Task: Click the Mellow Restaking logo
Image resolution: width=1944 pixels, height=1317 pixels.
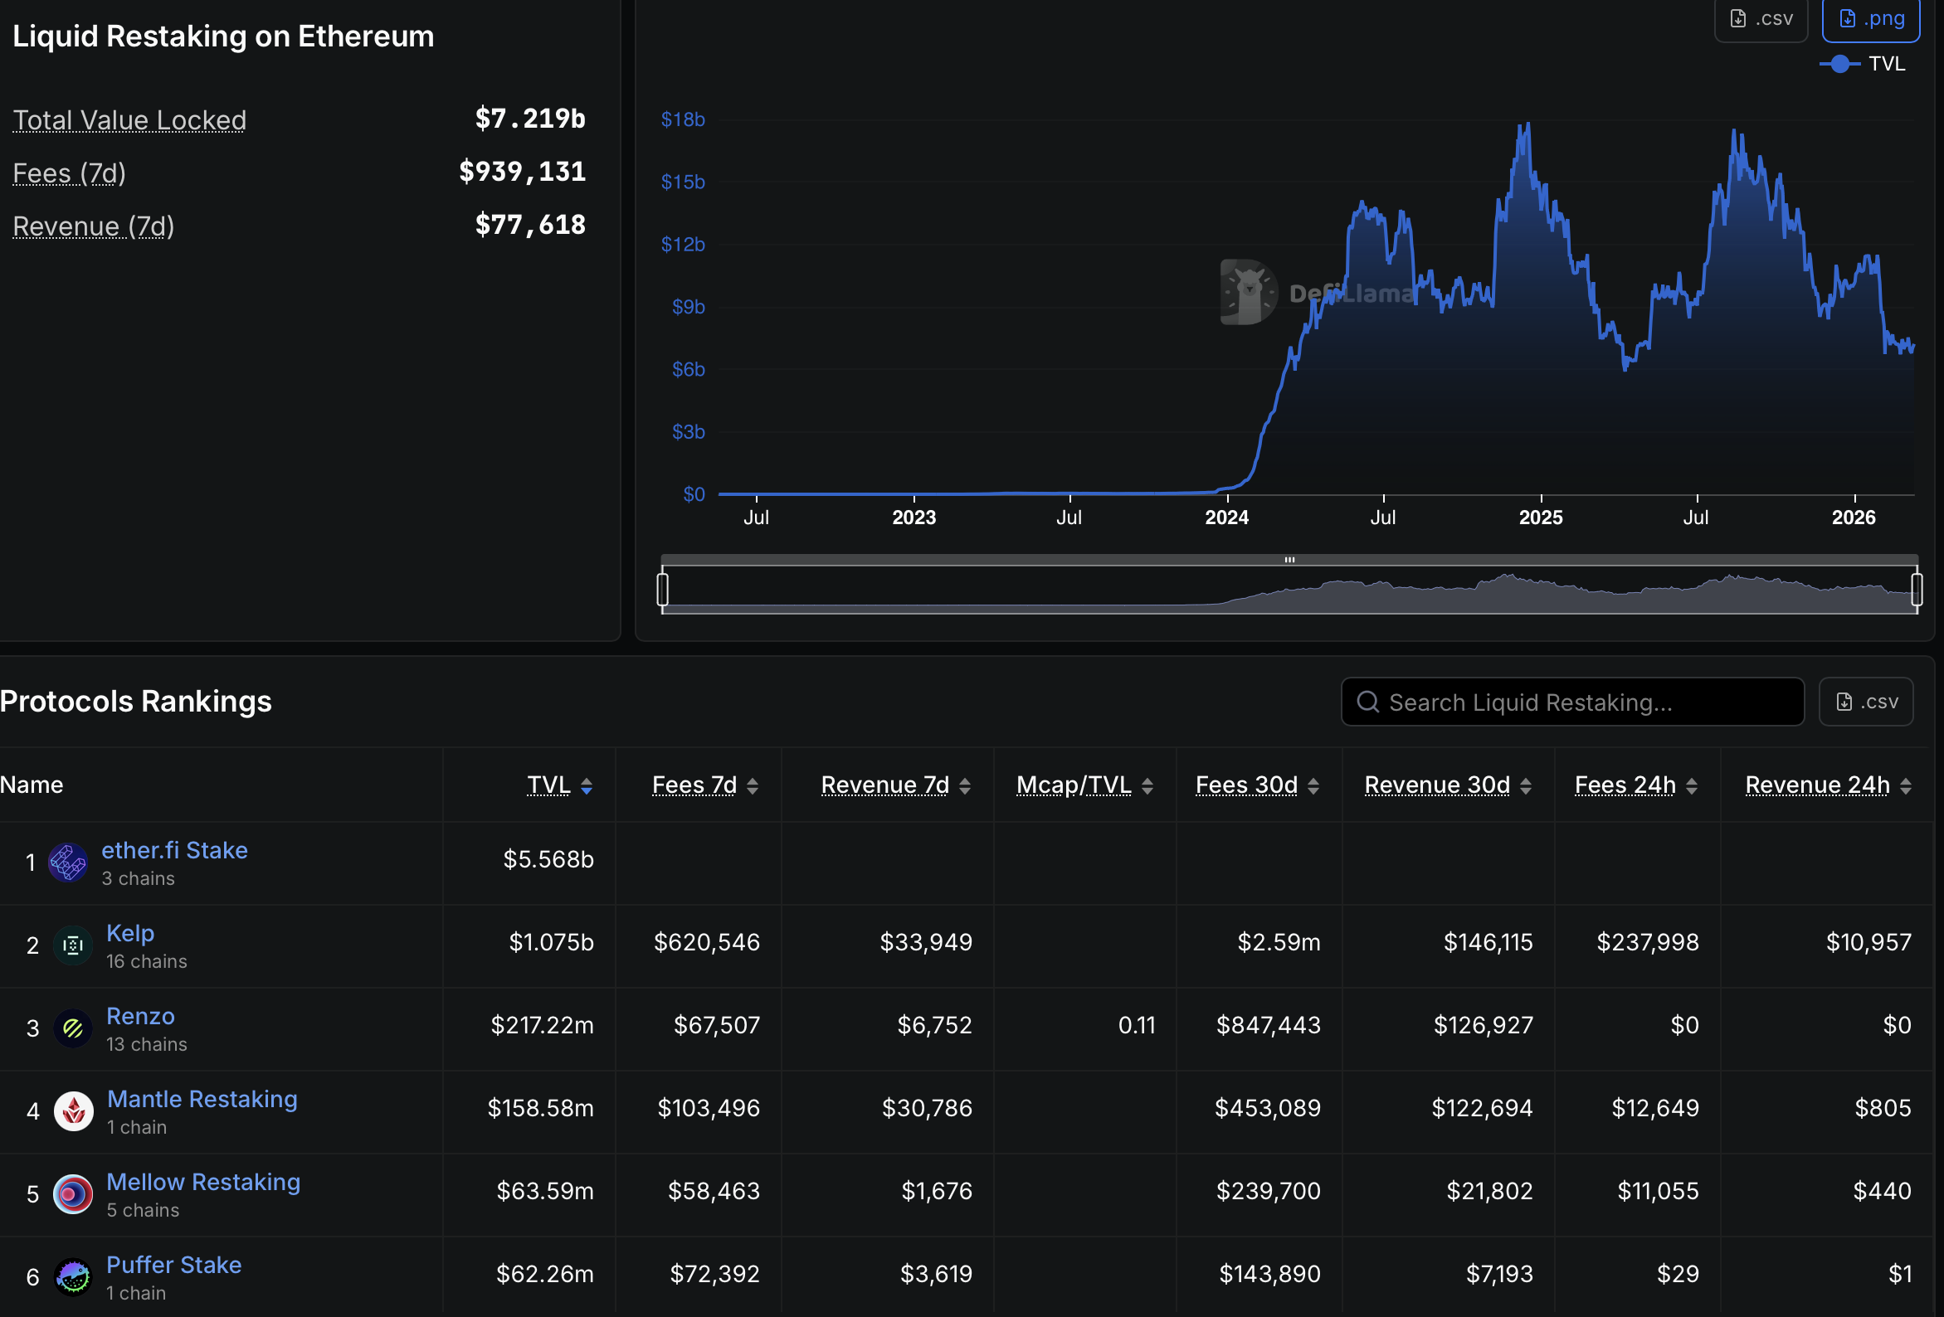Action: pyautogui.click(x=73, y=1194)
